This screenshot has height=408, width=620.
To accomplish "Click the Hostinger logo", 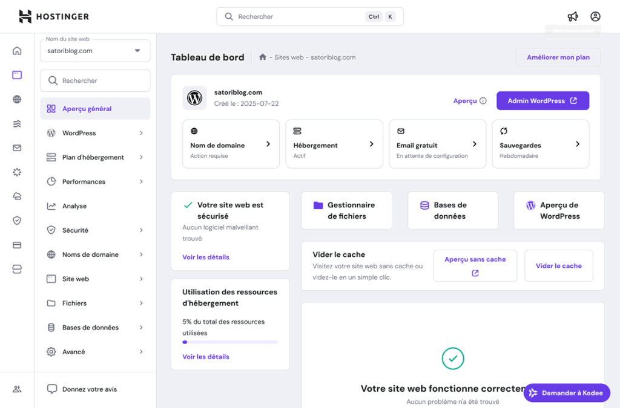I will 54,16.
